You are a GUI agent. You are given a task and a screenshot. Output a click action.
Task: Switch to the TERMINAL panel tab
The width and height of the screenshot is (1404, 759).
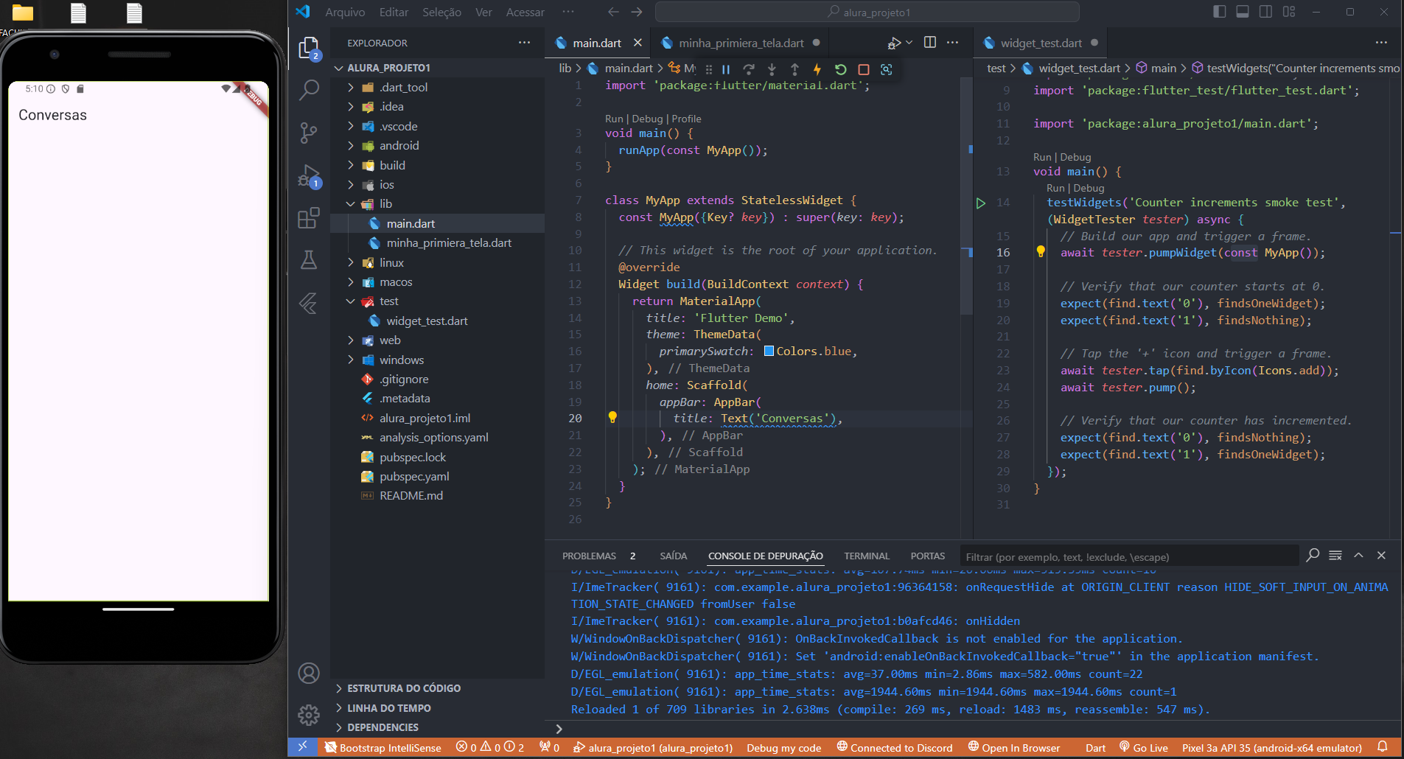[867, 556]
